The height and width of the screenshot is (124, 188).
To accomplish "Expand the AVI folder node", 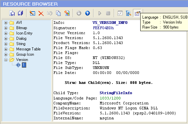I will (6, 23).
